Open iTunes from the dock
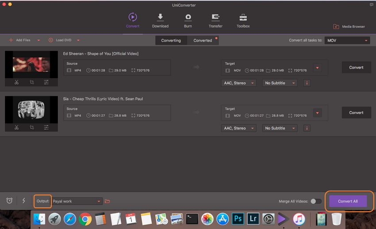376x229 pixels. pos(299,219)
